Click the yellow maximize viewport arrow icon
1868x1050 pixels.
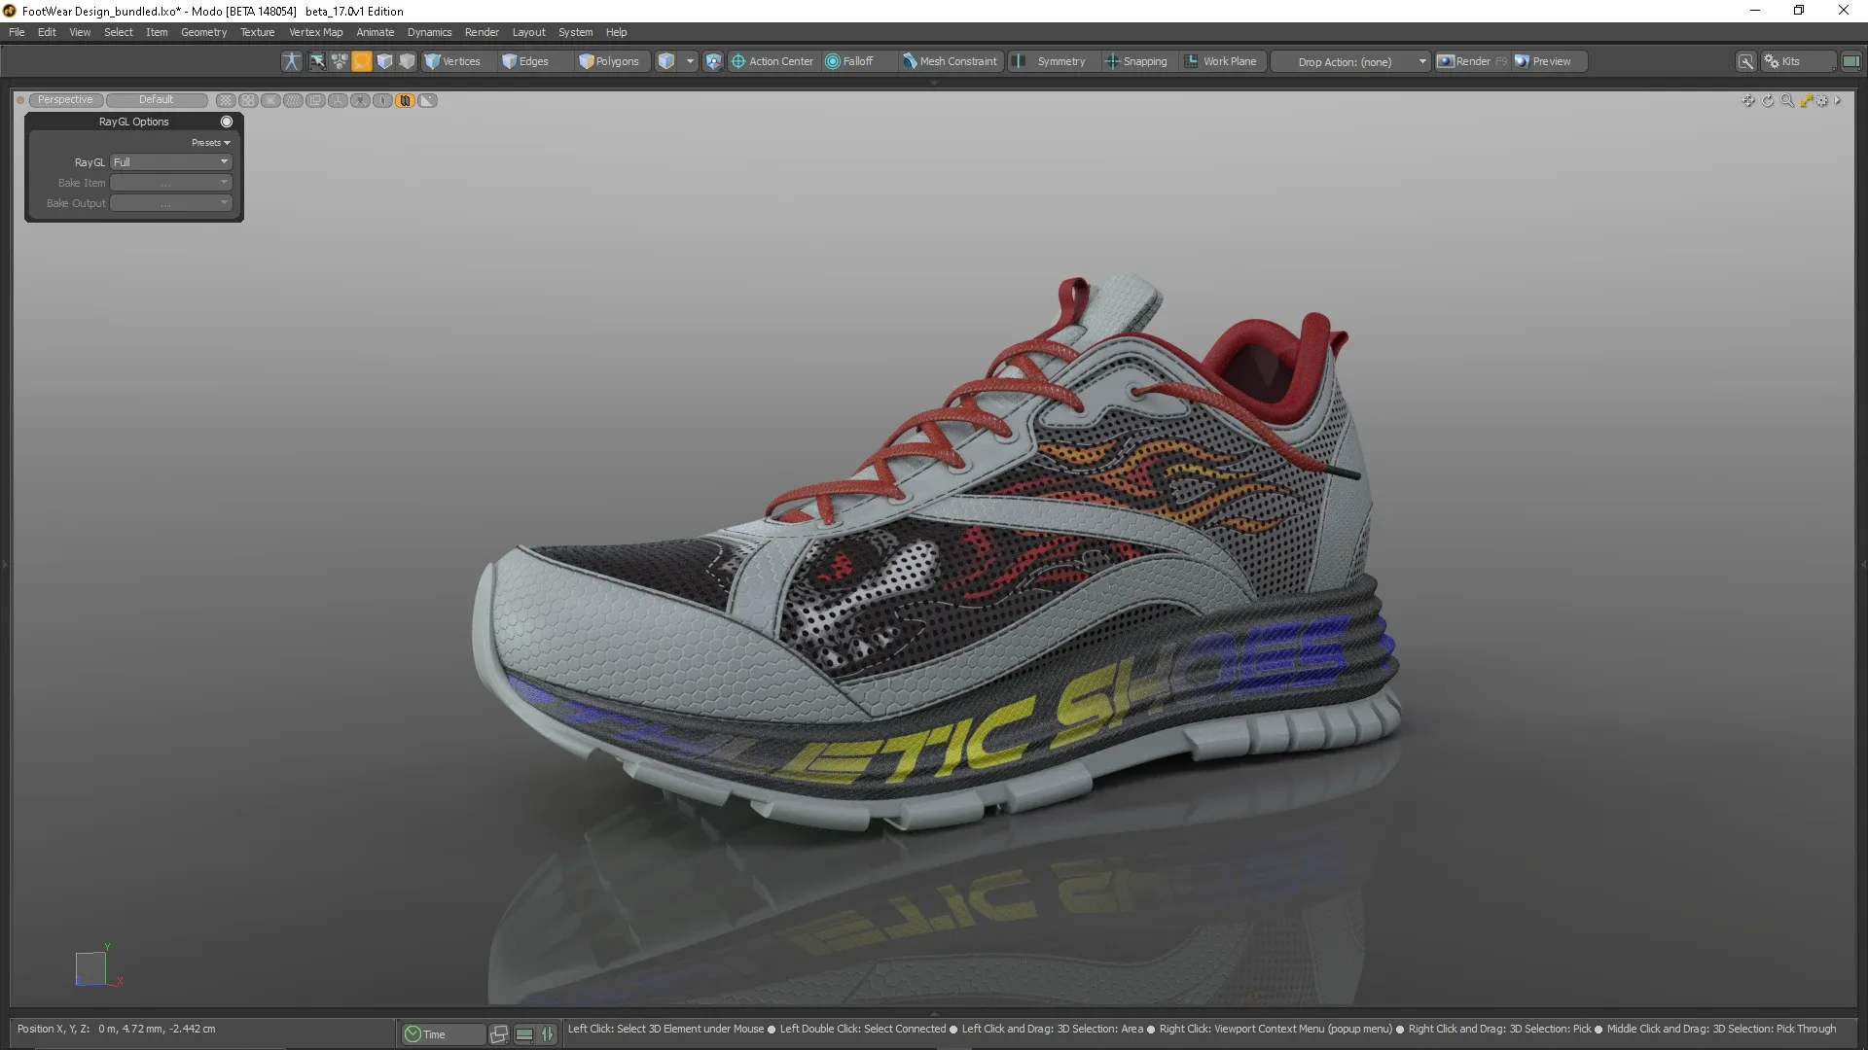[x=1806, y=100]
